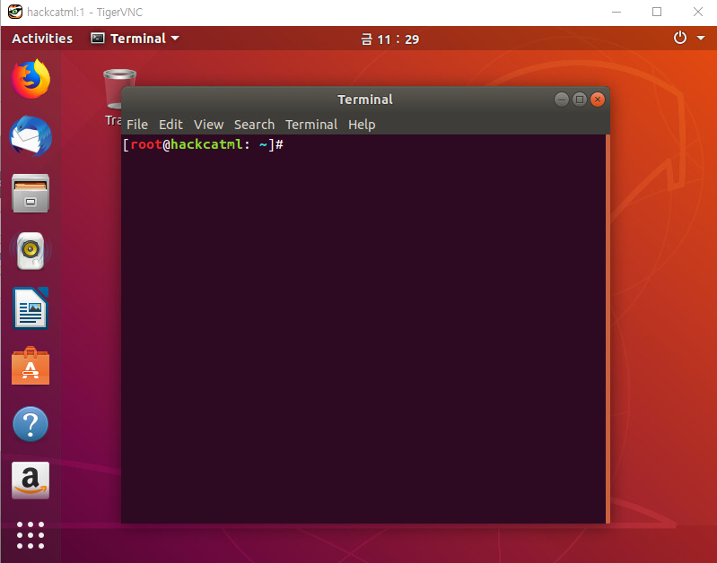Open the Terminal menu in menu bar
Screen dimensions: 717x563
pyautogui.click(x=311, y=125)
